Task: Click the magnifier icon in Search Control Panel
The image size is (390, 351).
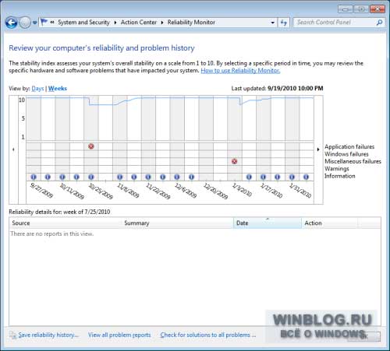Action: point(379,23)
